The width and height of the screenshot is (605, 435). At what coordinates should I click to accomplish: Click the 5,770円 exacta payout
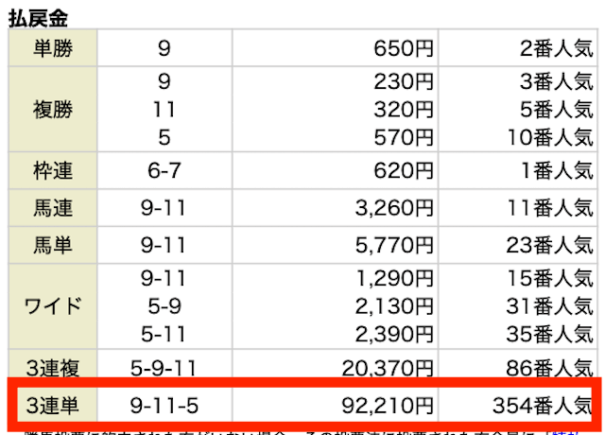[x=394, y=245]
